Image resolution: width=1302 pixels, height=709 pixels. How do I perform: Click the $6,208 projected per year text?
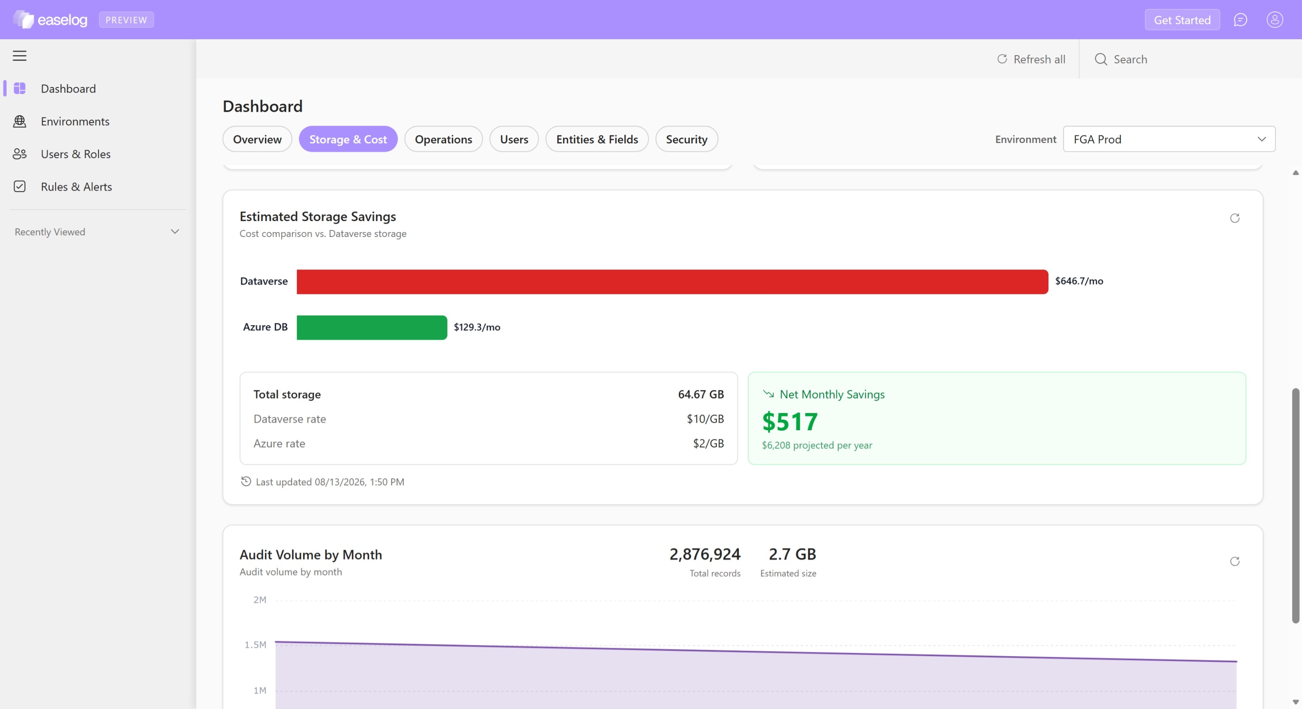point(817,446)
